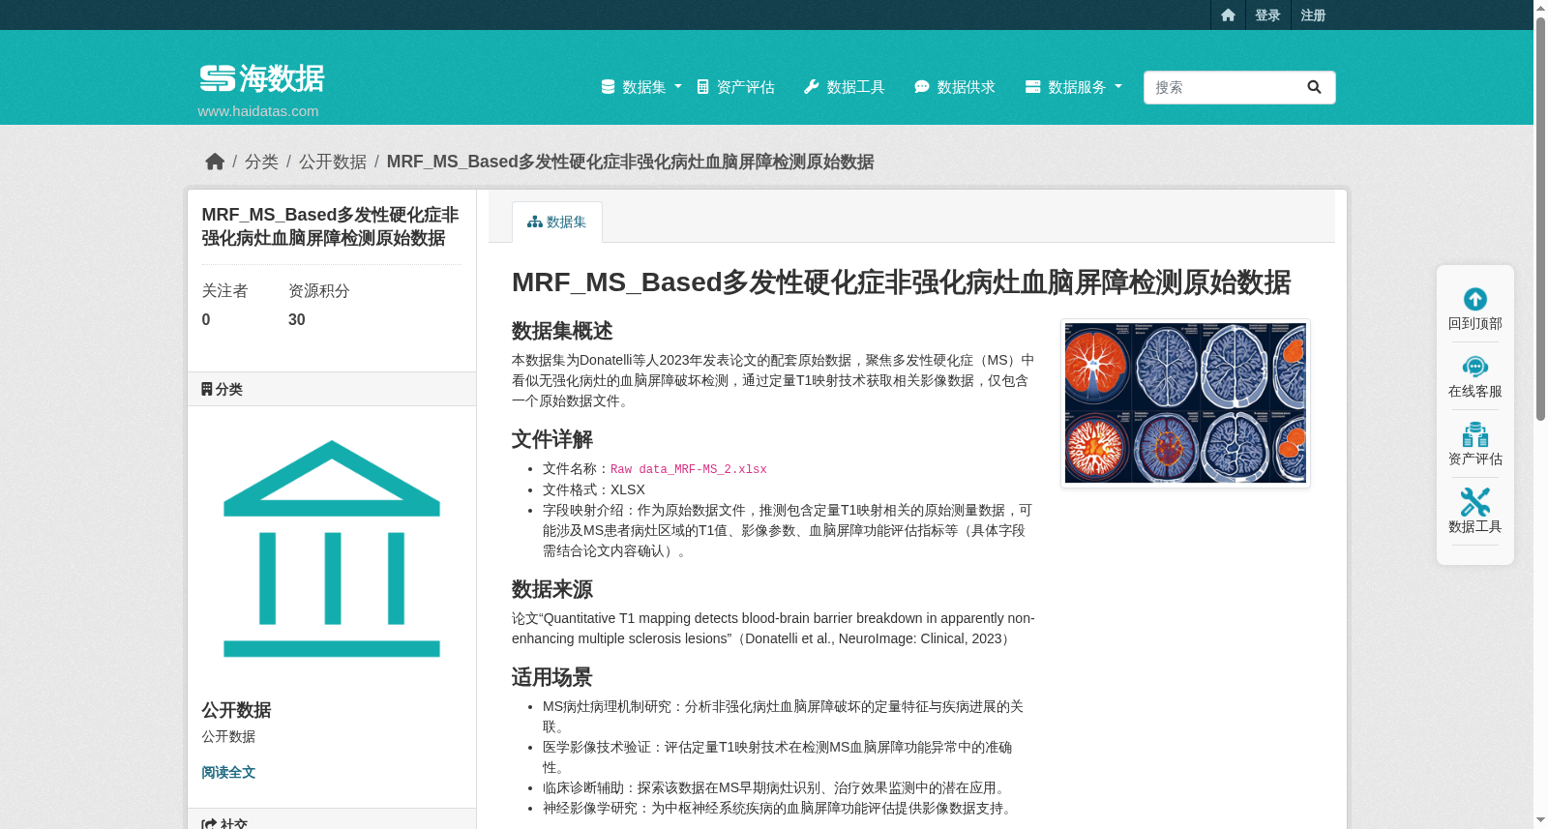Open the www.haidatas.com link under the logo
This screenshot has width=1548, height=829.
(258, 110)
